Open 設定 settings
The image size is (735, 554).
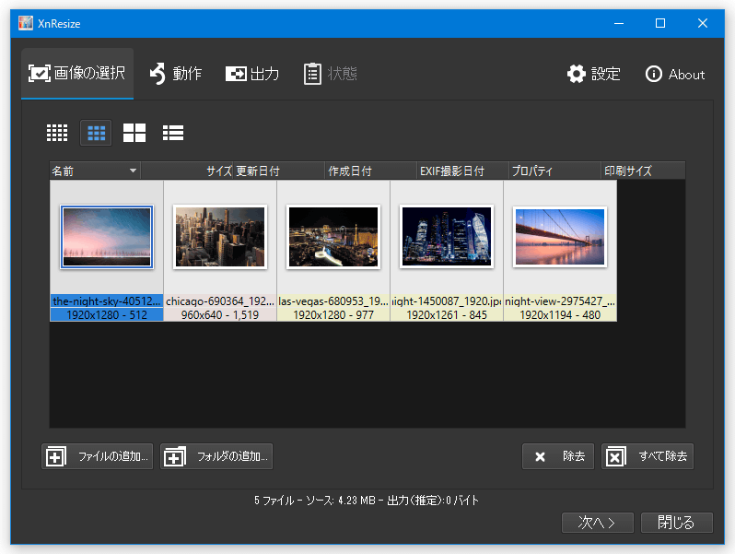click(593, 74)
